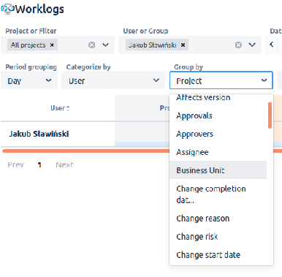Clear the User or Group field

click(238, 45)
